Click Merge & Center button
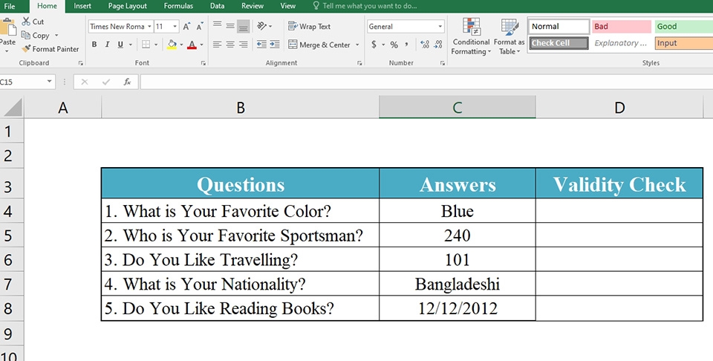This screenshot has height=361, width=713. pyautogui.click(x=319, y=45)
